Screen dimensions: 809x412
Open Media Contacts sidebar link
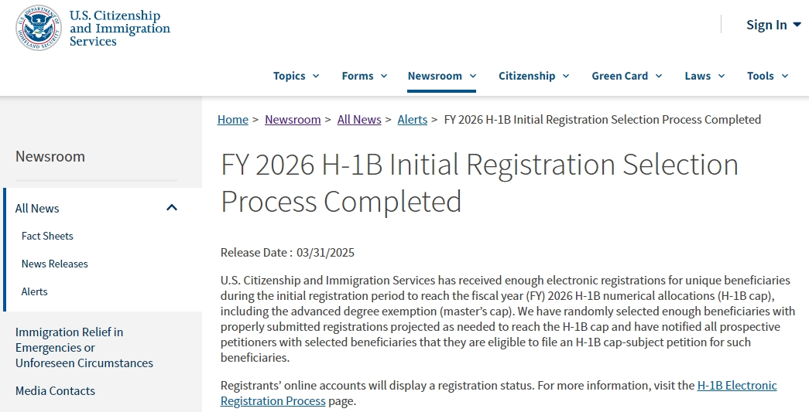55,390
